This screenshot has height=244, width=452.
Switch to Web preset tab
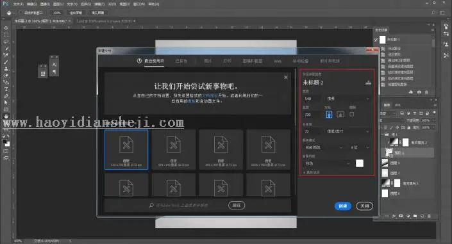(278, 61)
